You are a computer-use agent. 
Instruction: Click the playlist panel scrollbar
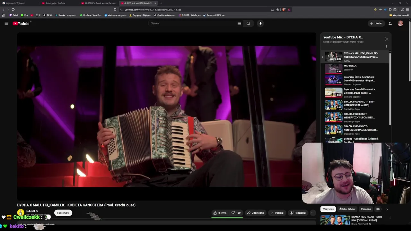390,89
